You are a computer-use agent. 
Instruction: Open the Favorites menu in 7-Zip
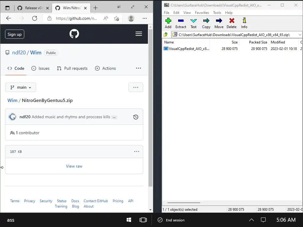click(202, 12)
